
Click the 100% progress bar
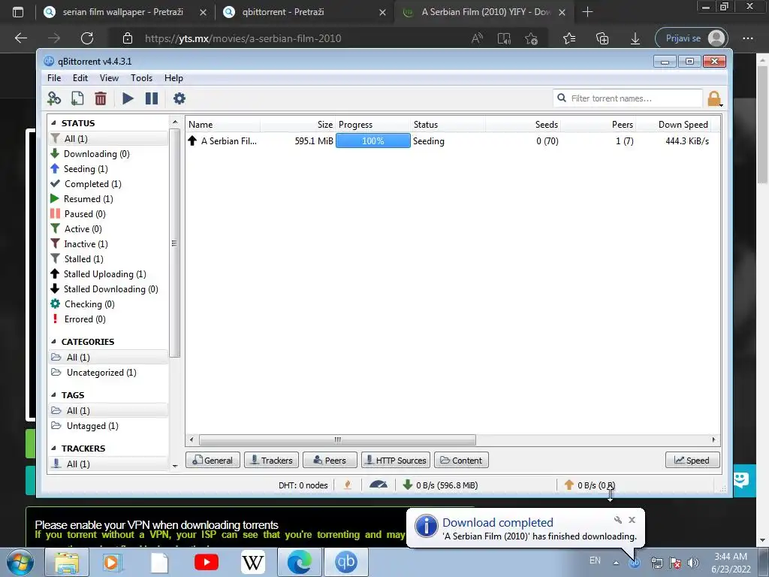372,140
